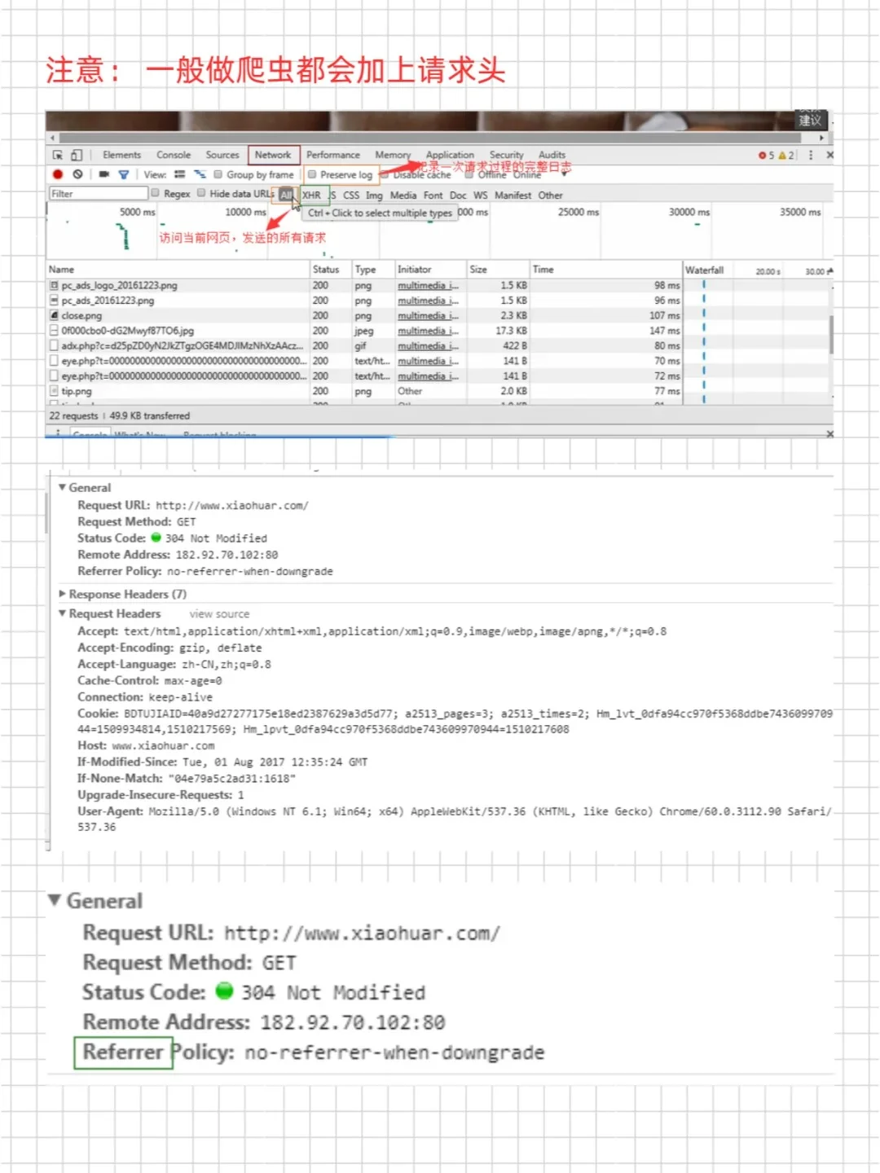Filter requests by Img
This screenshot has height=1173, width=880.
[x=374, y=195]
